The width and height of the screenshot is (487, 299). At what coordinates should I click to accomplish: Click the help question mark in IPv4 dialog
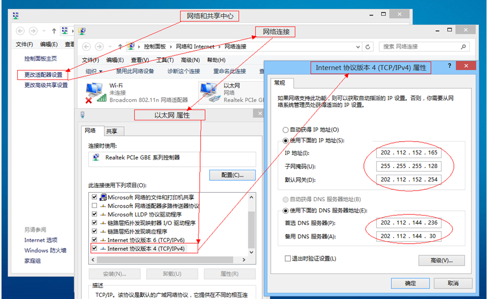(449, 66)
